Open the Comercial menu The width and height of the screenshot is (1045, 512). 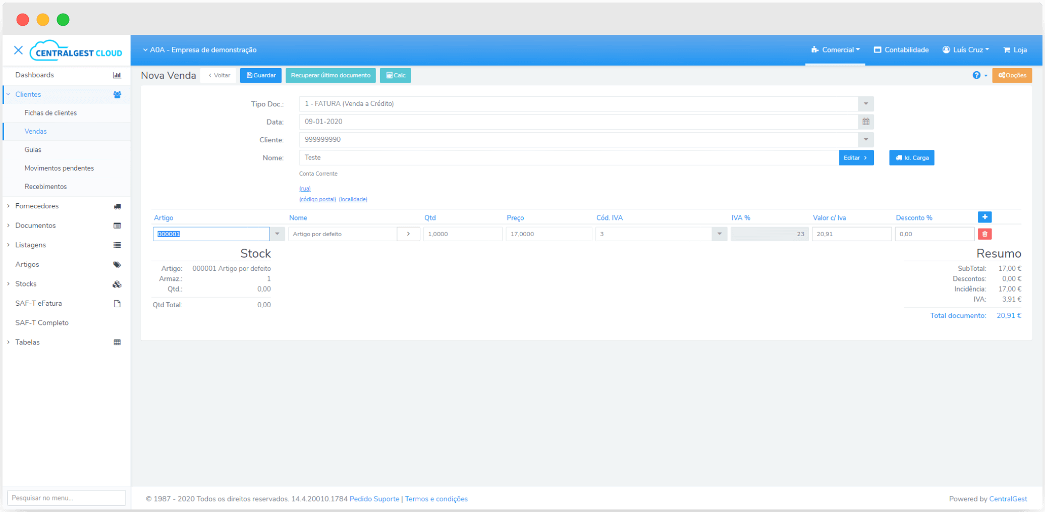pyautogui.click(x=835, y=49)
